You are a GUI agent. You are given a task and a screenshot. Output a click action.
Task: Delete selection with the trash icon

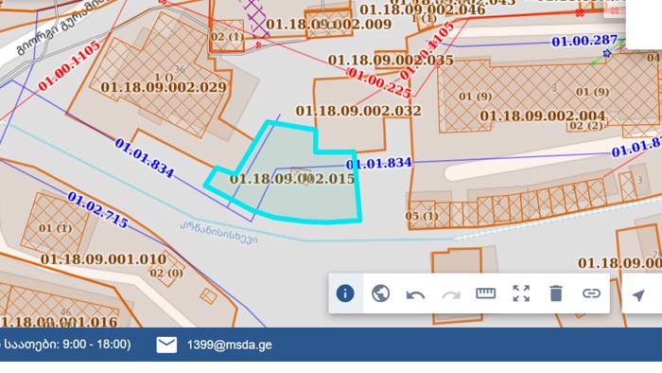[556, 293]
